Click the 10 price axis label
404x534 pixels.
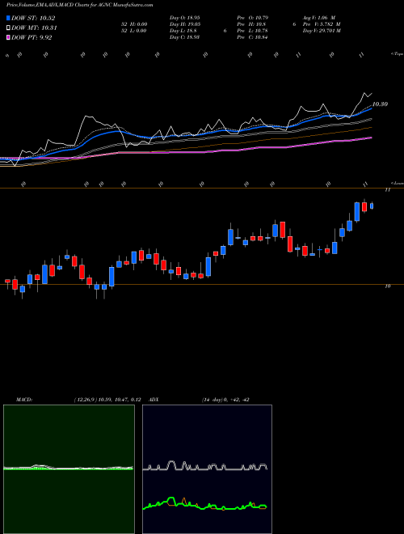pos(387,286)
